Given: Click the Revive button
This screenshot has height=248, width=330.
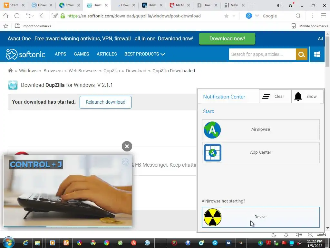Looking at the screenshot, I should [x=261, y=217].
